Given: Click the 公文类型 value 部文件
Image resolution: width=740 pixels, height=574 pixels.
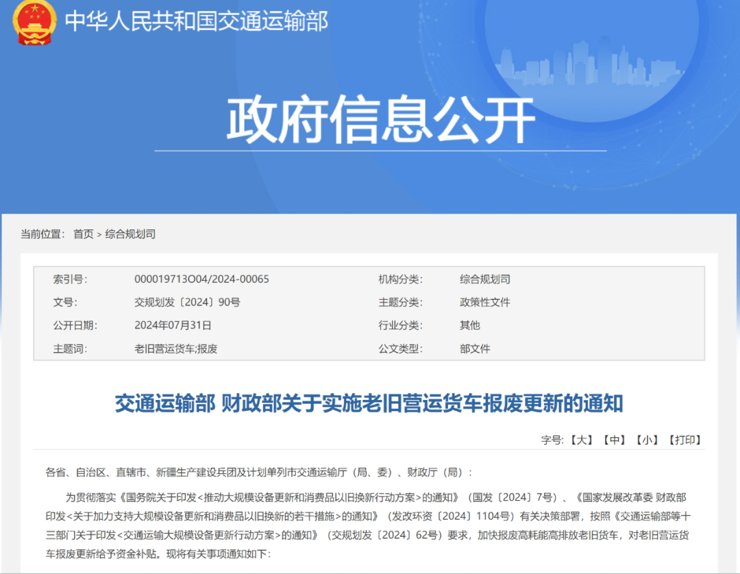Looking at the screenshot, I should point(475,349).
